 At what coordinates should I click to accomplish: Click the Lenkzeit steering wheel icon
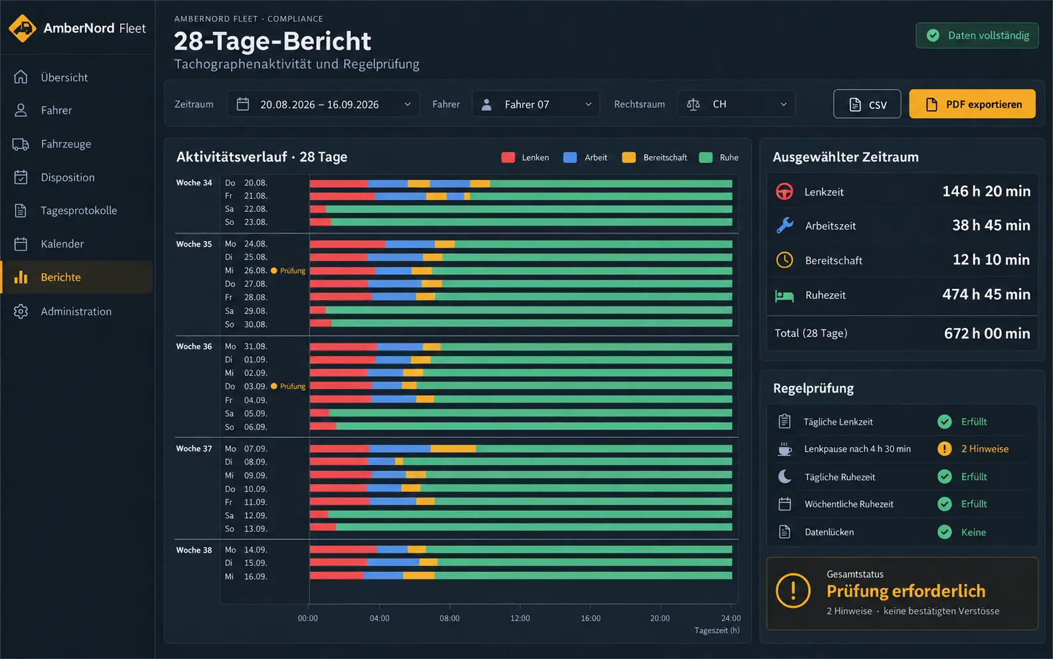point(785,191)
